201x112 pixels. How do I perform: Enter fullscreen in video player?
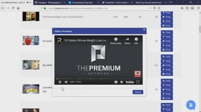[x=138, y=82]
